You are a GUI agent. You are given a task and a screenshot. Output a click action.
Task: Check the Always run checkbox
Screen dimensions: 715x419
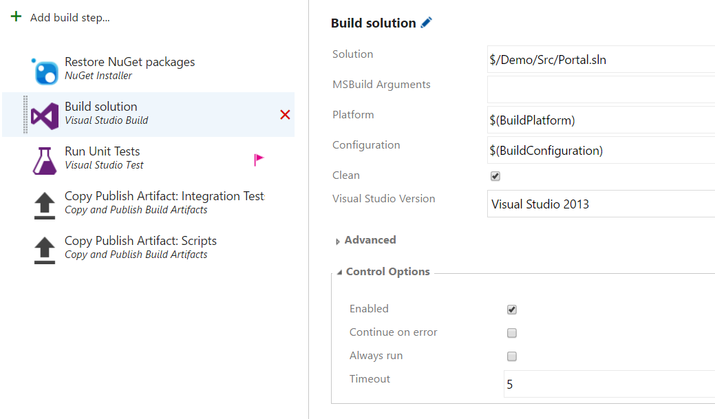point(512,356)
